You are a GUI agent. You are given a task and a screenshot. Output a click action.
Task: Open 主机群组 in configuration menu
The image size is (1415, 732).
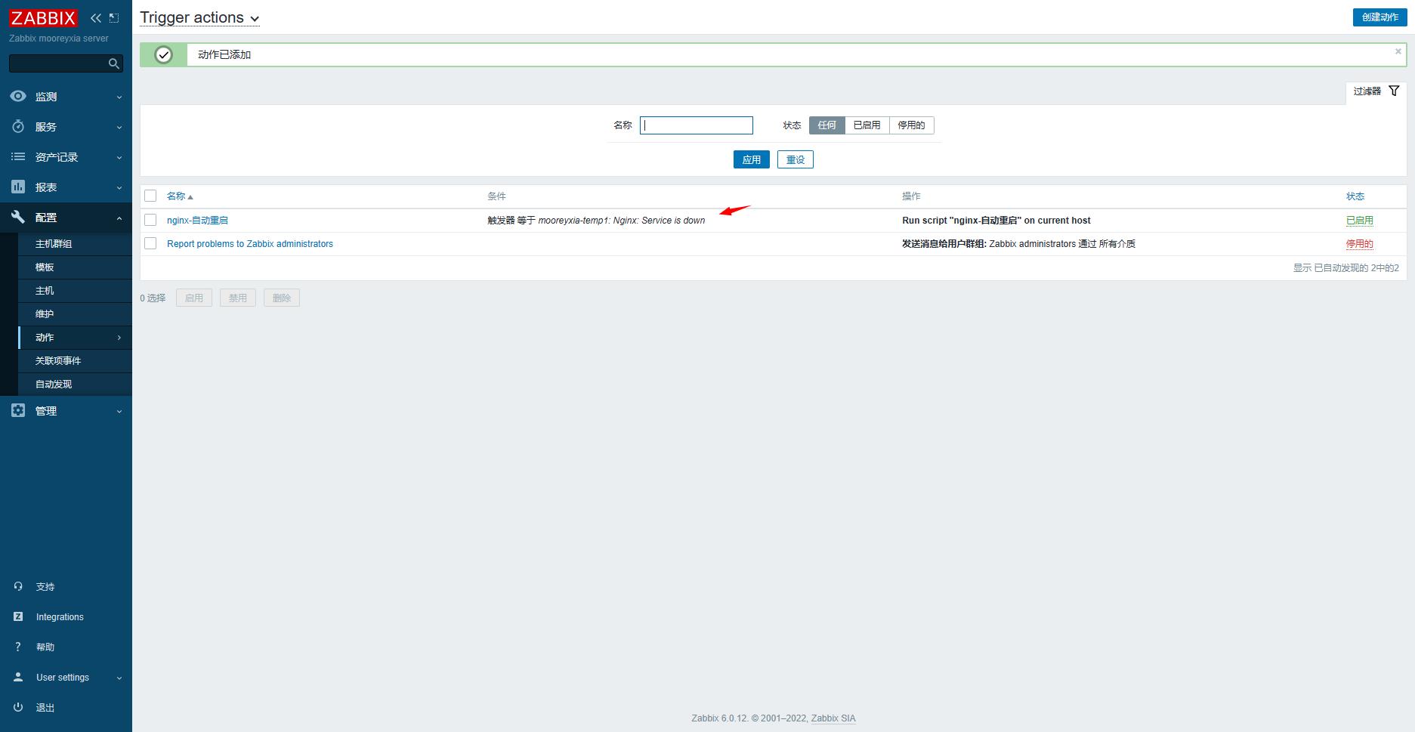(75, 244)
